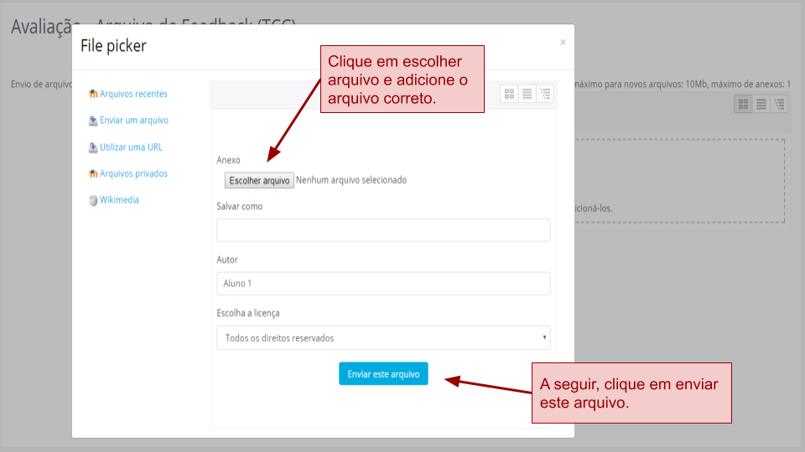Click the Arquivos recentes repository icon
This screenshot has height=452, width=805.
(x=93, y=94)
